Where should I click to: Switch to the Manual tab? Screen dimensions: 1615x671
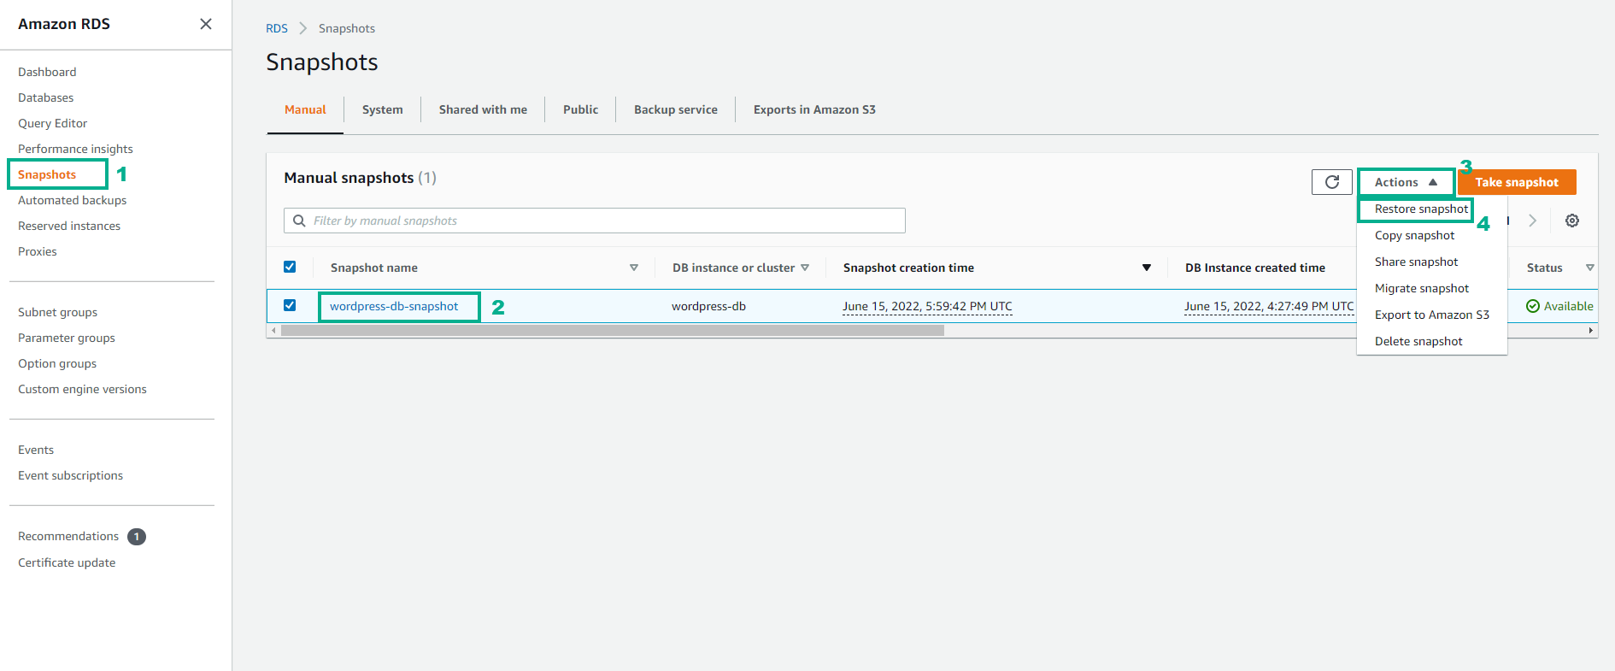(305, 109)
